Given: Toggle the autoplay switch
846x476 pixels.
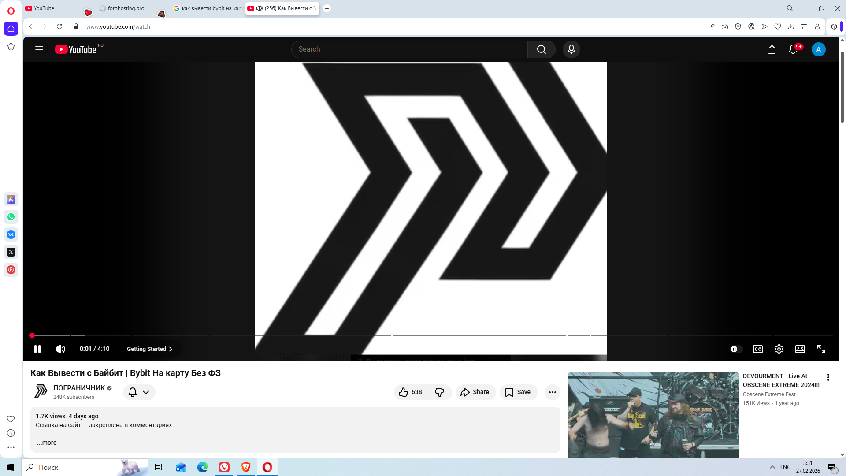Looking at the screenshot, I should pos(736,349).
